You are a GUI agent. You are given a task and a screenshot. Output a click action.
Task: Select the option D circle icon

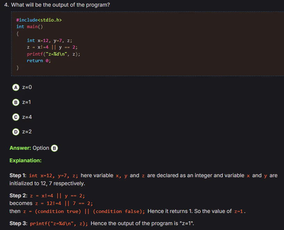16,132
